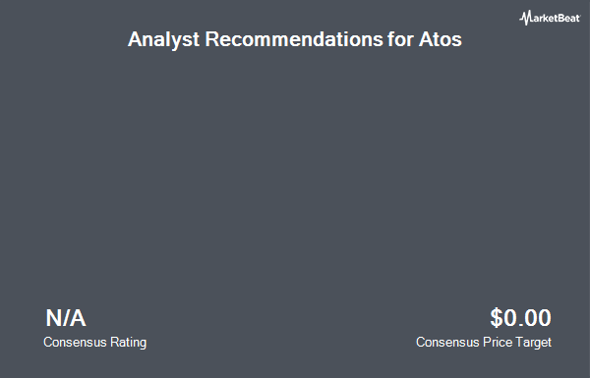This screenshot has height=378, width=590.
Task: Select the $0.00 price target value
Action: pos(521,318)
